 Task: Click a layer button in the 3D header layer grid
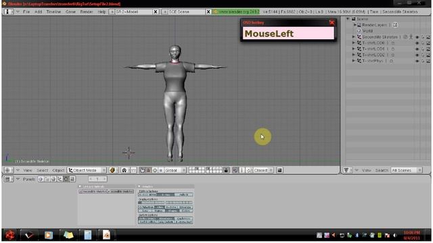pyautogui.click(x=197, y=170)
